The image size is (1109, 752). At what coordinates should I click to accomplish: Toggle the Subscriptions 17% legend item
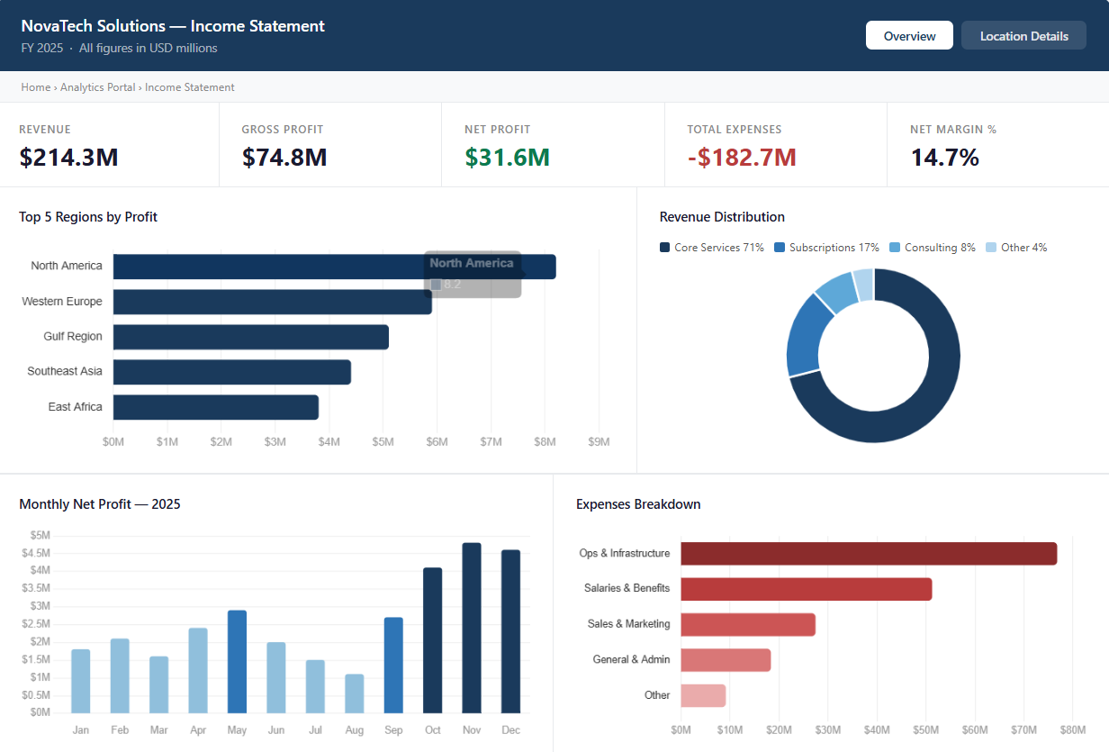click(826, 247)
